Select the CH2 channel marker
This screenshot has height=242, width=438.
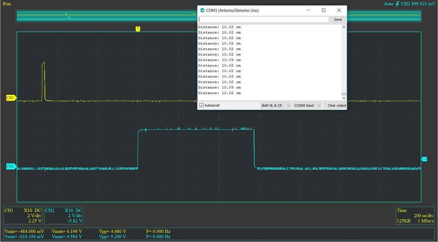pyautogui.click(x=11, y=166)
